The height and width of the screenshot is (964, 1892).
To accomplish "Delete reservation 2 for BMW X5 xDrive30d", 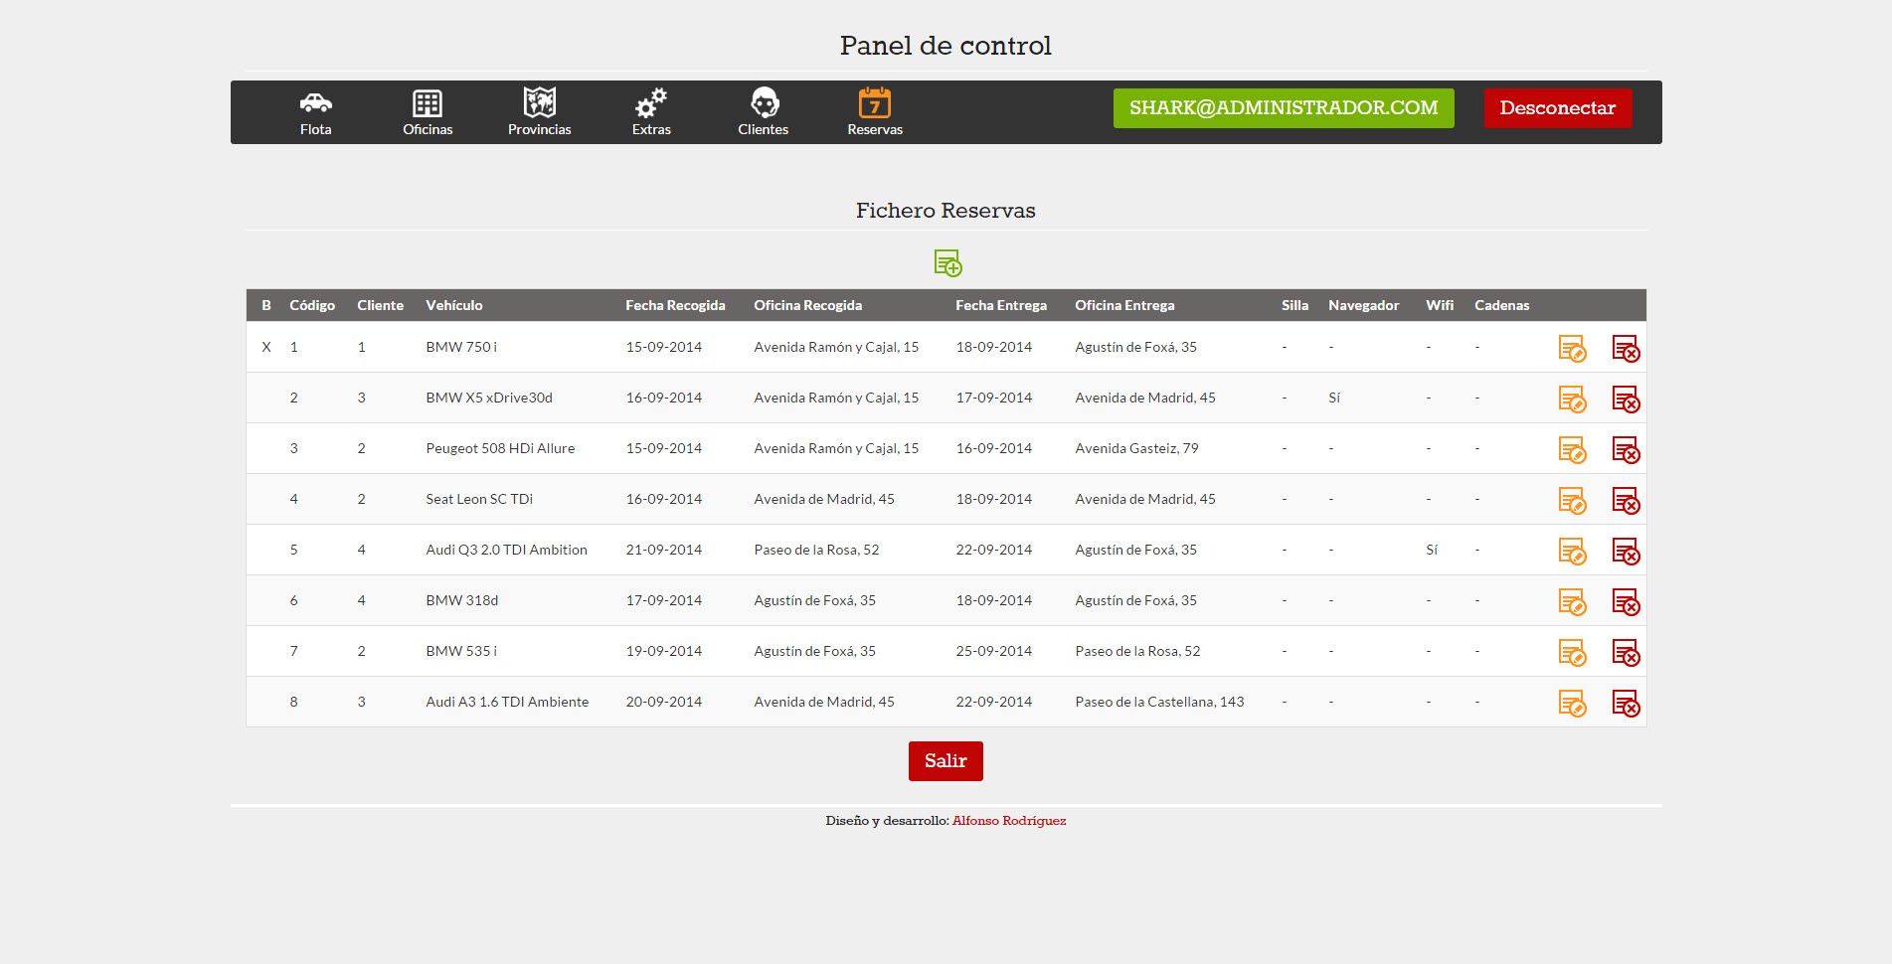I will (1625, 400).
